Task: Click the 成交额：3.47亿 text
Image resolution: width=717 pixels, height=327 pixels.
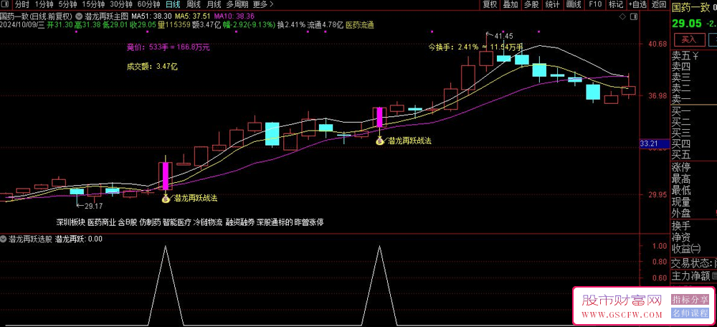Action: [152, 66]
